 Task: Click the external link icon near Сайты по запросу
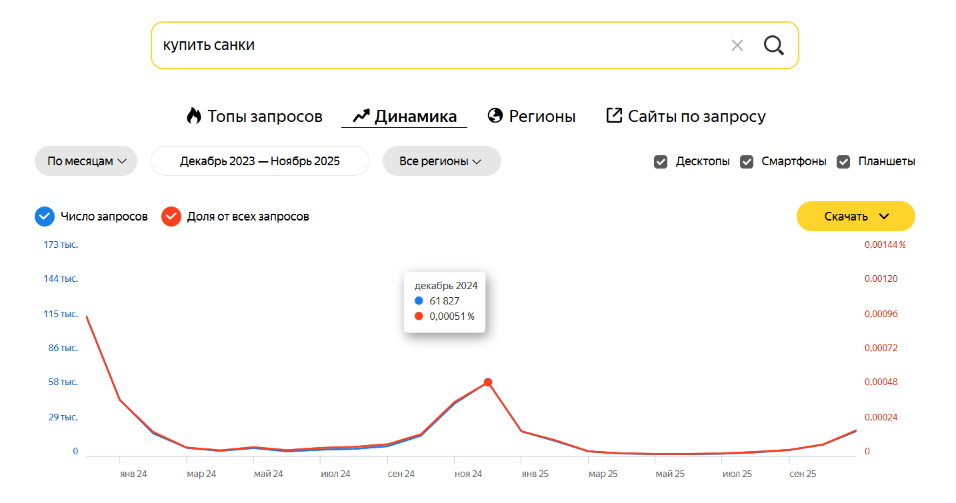click(x=613, y=115)
